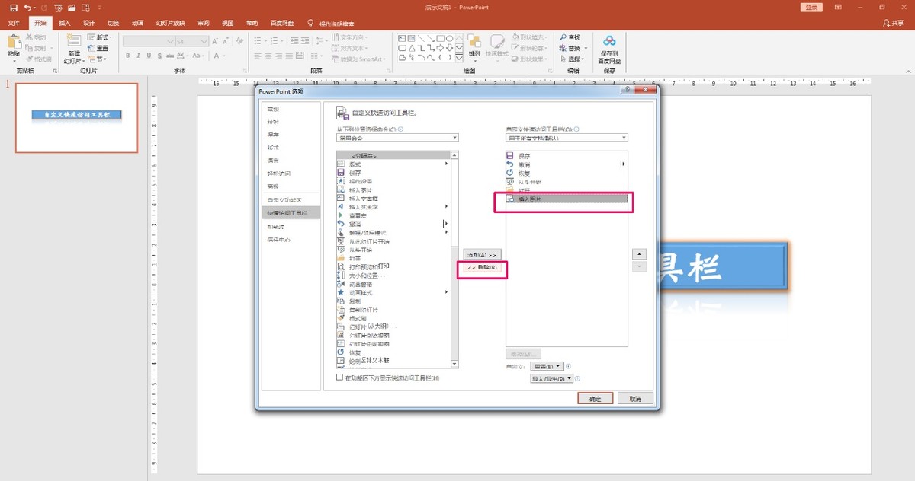The image size is (915, 481).
Task: Click the 添加 >> button
Action: point(482,254)
